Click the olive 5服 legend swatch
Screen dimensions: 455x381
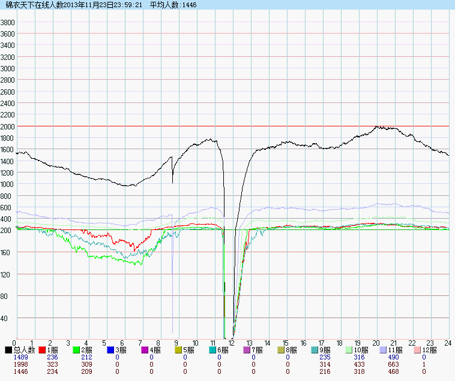click(179, 350)
